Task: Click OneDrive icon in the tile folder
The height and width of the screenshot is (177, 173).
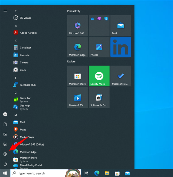Action: point(92,19)
